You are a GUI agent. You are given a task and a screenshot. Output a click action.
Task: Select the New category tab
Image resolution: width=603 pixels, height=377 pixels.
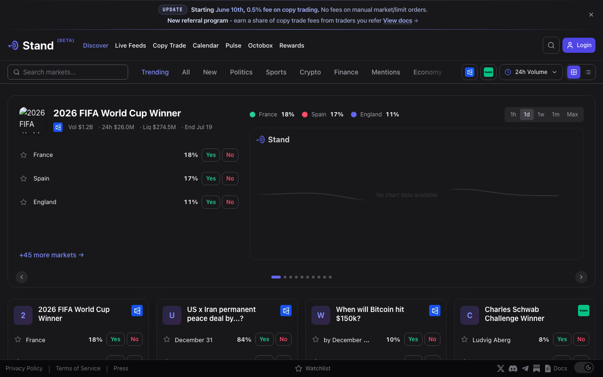pos(210,72)
